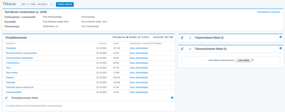Click Kutsu allekirjoittajat for Tilinpäätös

[x=140, y=48]
